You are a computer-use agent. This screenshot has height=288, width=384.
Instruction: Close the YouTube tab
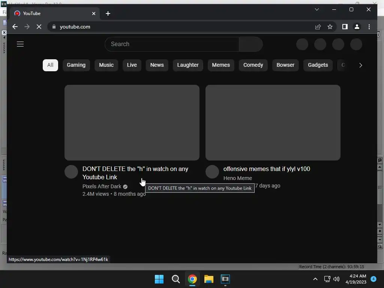click(x=93, y=13)
